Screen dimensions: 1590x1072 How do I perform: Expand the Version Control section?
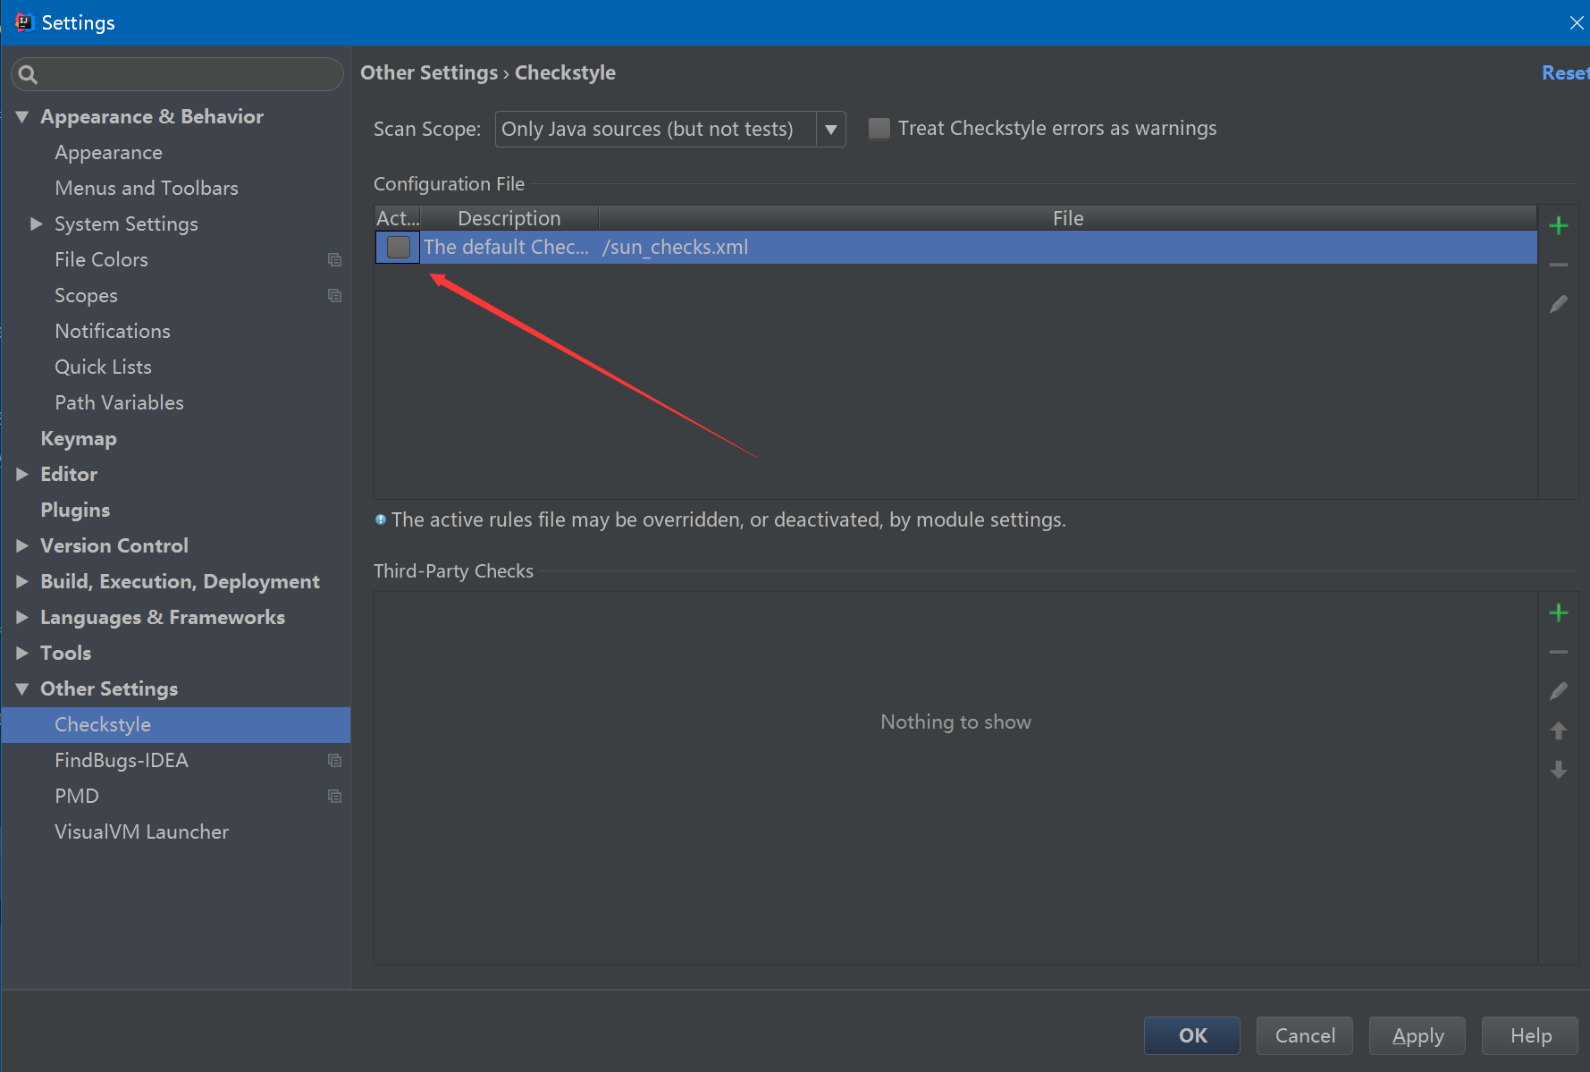pyautogui.click(x=22, y=545)
